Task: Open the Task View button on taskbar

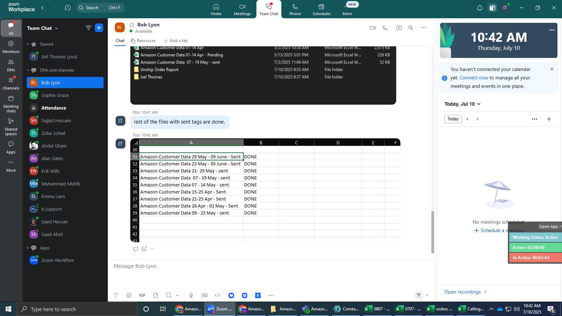Action: [x=163, y=309]
